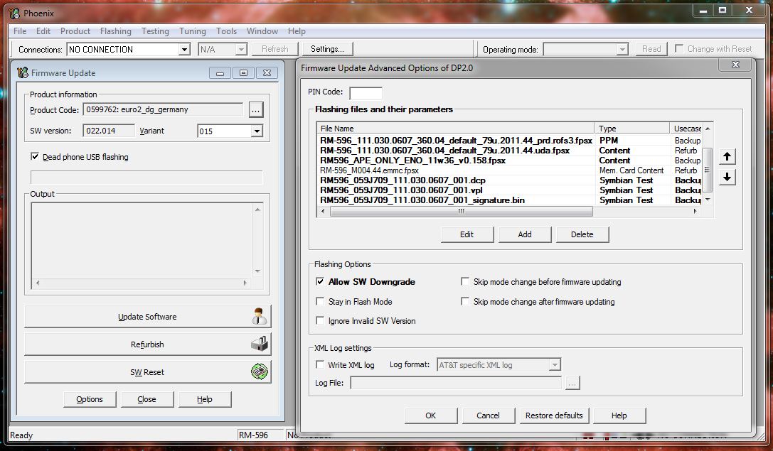Click the file list horizontal scrollbar thumb
Screen dimensions: 773x451
tap(462, 211)
